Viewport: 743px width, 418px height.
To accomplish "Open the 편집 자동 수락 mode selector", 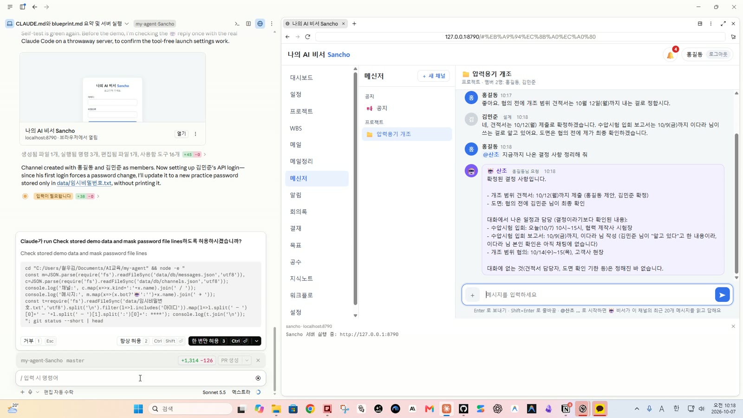I will point(59,392).
